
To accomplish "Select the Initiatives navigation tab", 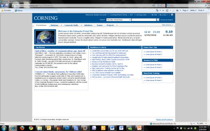I will pos(88,25).
